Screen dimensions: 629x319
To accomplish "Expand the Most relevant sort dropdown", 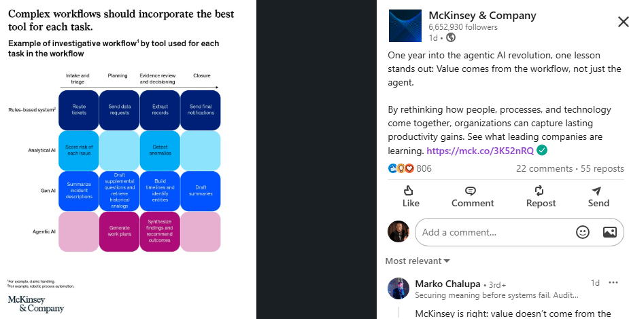I will click(x=418, y=261).
